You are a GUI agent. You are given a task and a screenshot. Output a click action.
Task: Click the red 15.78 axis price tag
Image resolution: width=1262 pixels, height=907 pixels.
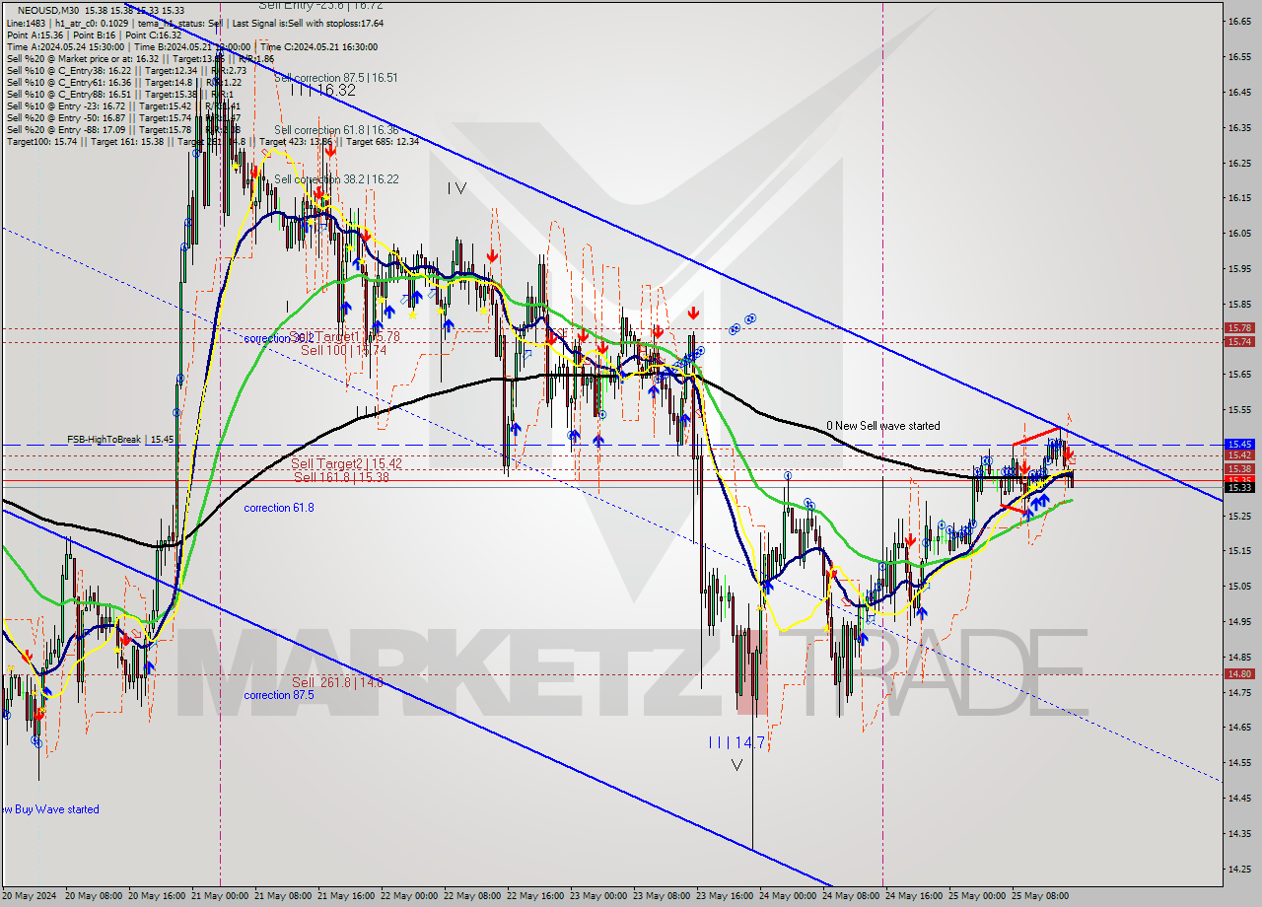coord(1239,328)
